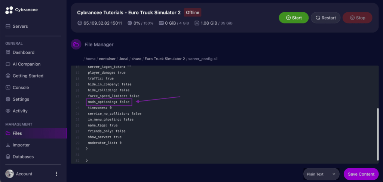Click line traffic: true
This screenshot has width=383, height=182.
[x=101, y=79]
